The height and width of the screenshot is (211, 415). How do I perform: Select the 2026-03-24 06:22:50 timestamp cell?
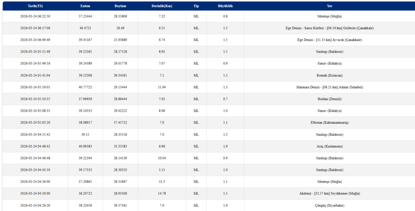tap(35, 17)
